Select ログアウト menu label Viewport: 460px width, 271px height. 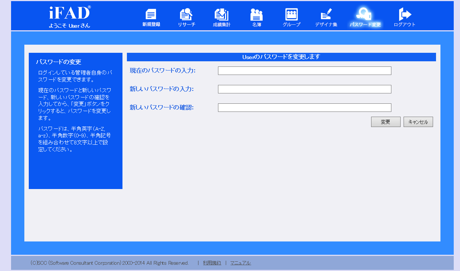pyautogui.click(x=405, y=24)
